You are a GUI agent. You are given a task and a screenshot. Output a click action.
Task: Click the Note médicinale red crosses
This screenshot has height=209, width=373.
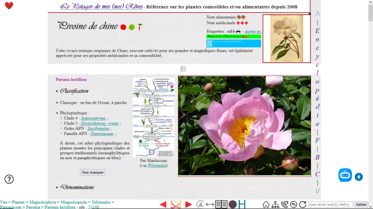(242, 23)
